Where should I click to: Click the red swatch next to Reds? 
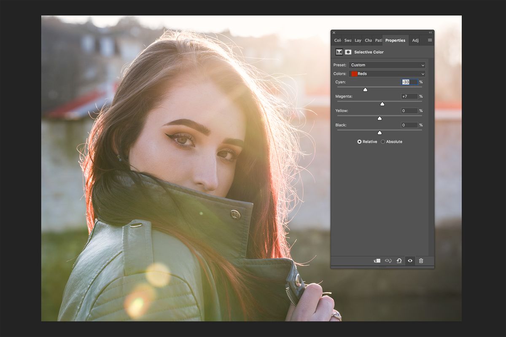pyautogui.click(x=355, y=74)
